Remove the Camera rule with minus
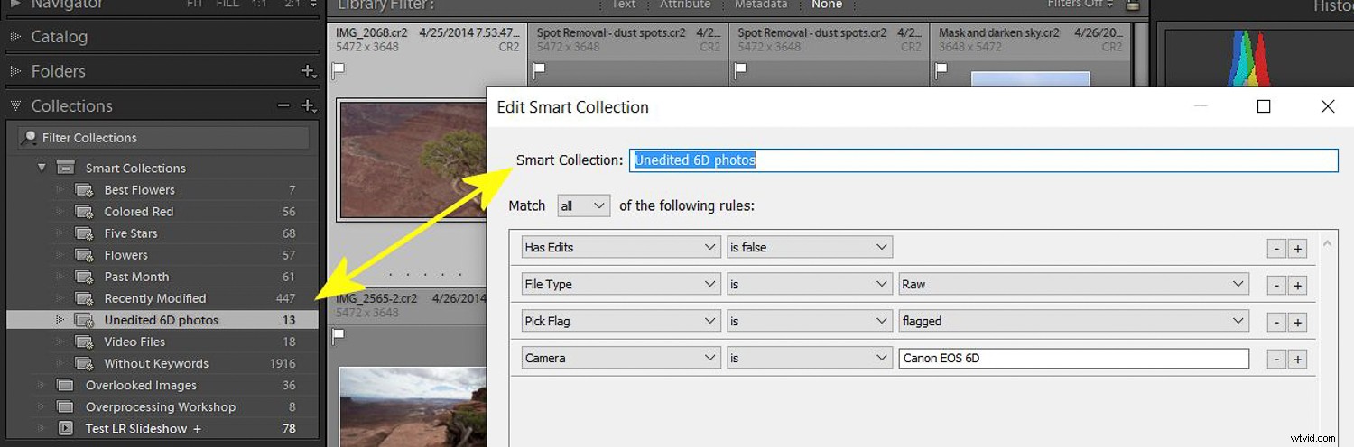 coord(1276,360)
